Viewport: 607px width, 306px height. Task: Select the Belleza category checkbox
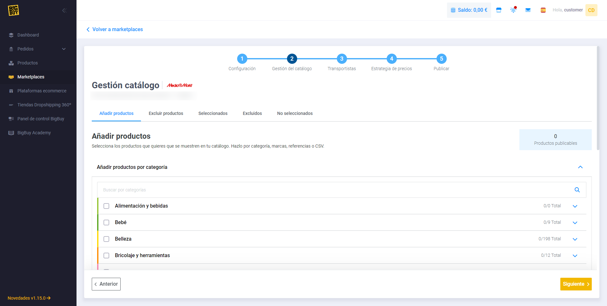coord(106,239)
